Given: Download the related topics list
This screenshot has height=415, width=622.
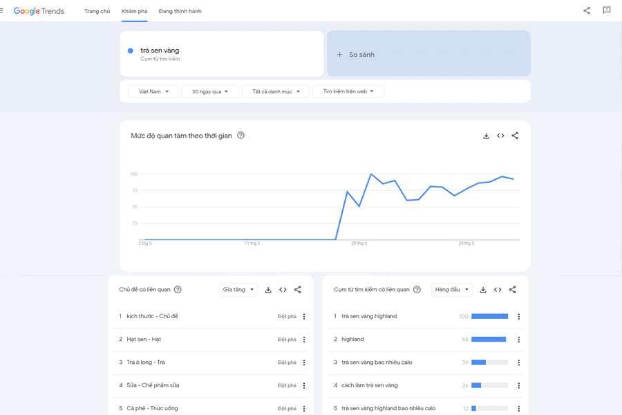Looking at the screenshot, I should click(x=268, y=290).
